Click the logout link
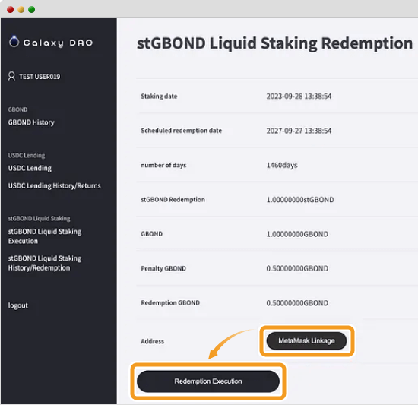 18,305
